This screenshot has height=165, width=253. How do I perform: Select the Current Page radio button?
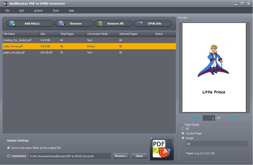[183, 133]
